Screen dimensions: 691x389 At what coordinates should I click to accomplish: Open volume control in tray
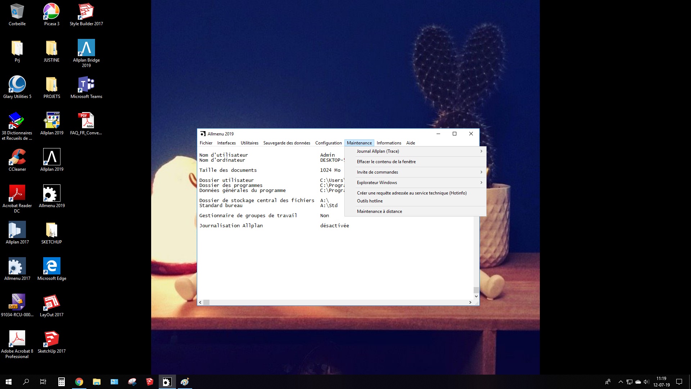(646, 382)
